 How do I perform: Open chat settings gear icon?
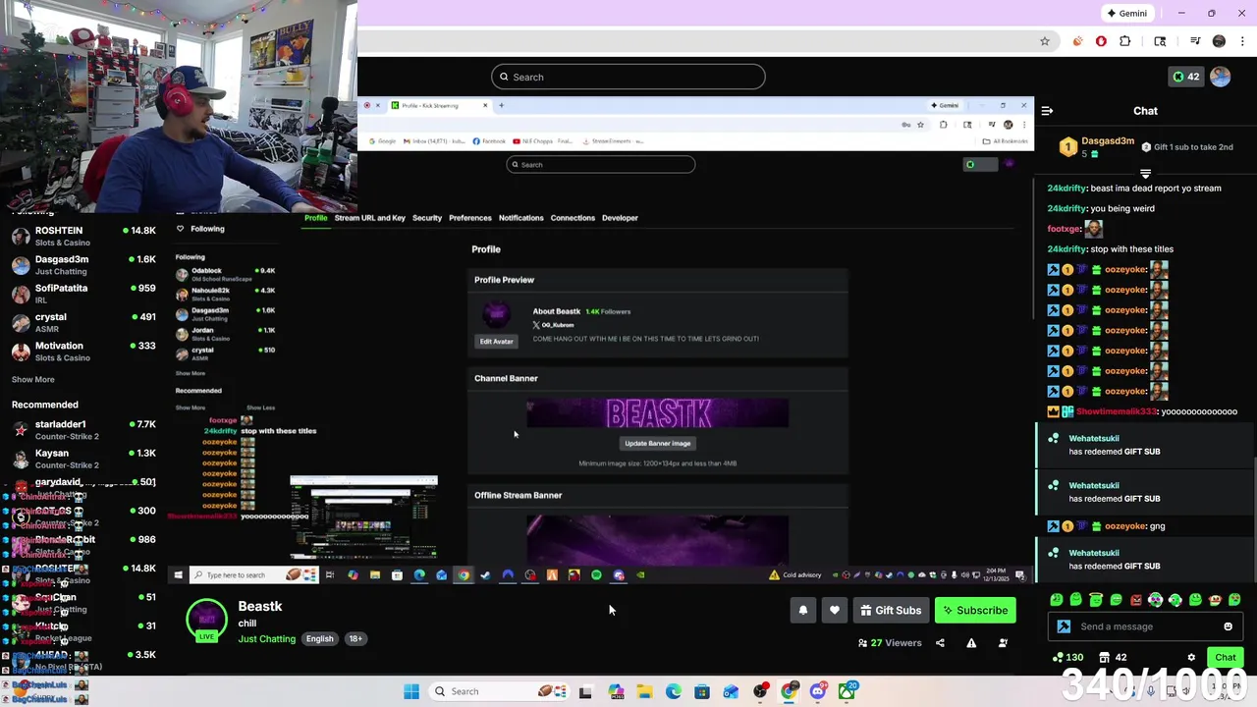[1191, 658]
